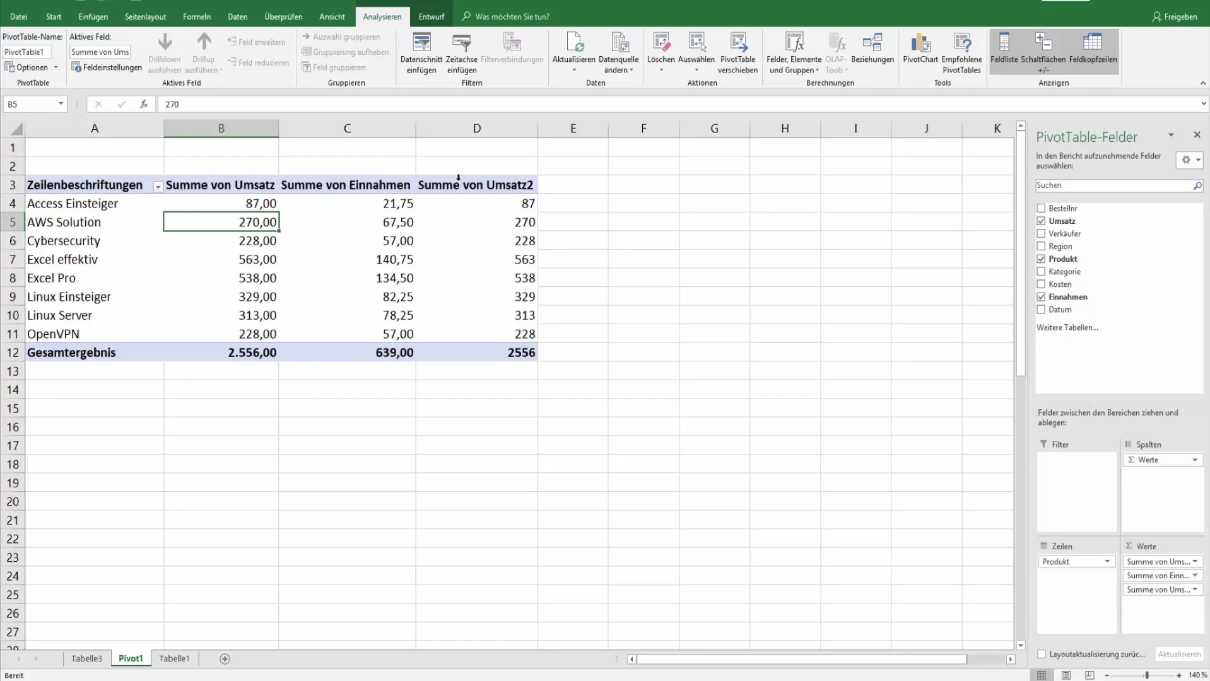Screen dimensions: 1210x681
Task: Click the horizontal scrollbar thumb
Action: click(x=801, y=659)
